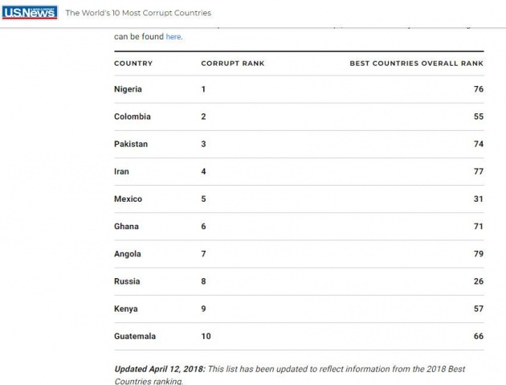Select Angola in the table
Image resolution: width=506 pixels, height=385 pixels.
coord(128,254)
